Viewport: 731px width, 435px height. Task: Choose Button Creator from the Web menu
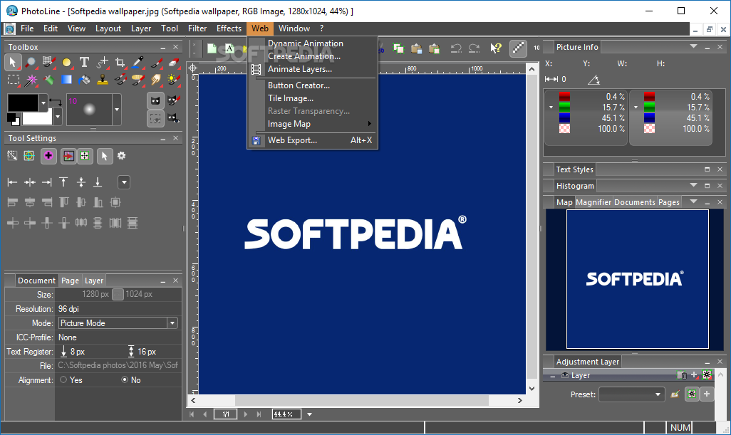click(x=313, y=85)
